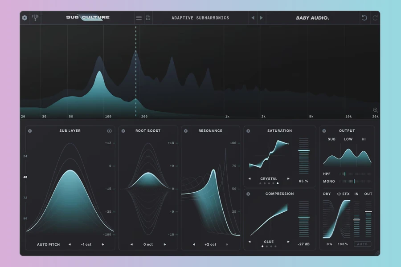The width and height of the screenshot is (401, 267).
Task: Select previous compression mode before GLUE
Action: (250, 242)
